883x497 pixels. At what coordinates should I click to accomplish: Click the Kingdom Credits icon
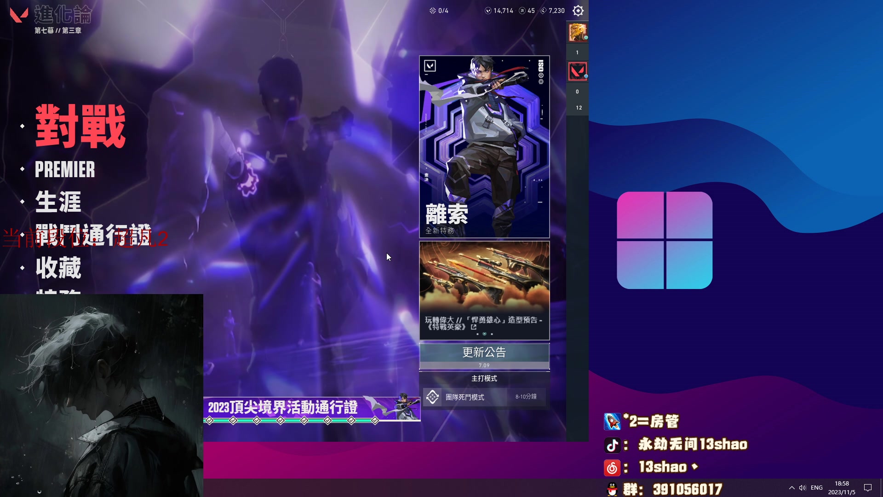(543, 11)
